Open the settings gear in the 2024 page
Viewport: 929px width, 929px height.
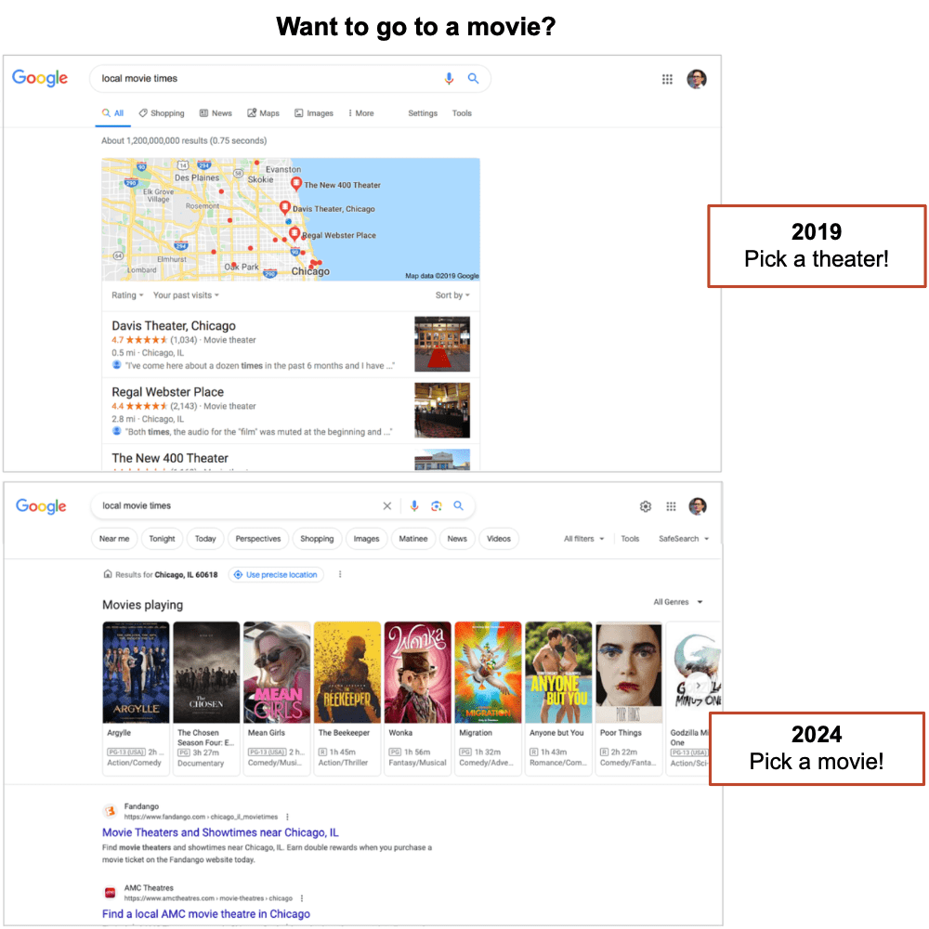click(x=646, y=506)
